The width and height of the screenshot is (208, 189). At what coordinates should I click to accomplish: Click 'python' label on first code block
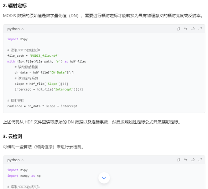coord(14,29)
